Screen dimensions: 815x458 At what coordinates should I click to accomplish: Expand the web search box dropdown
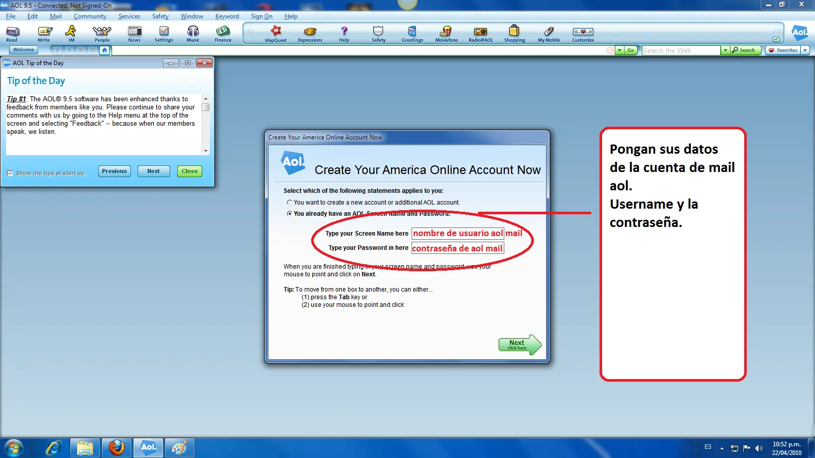(x=725, y=50)
